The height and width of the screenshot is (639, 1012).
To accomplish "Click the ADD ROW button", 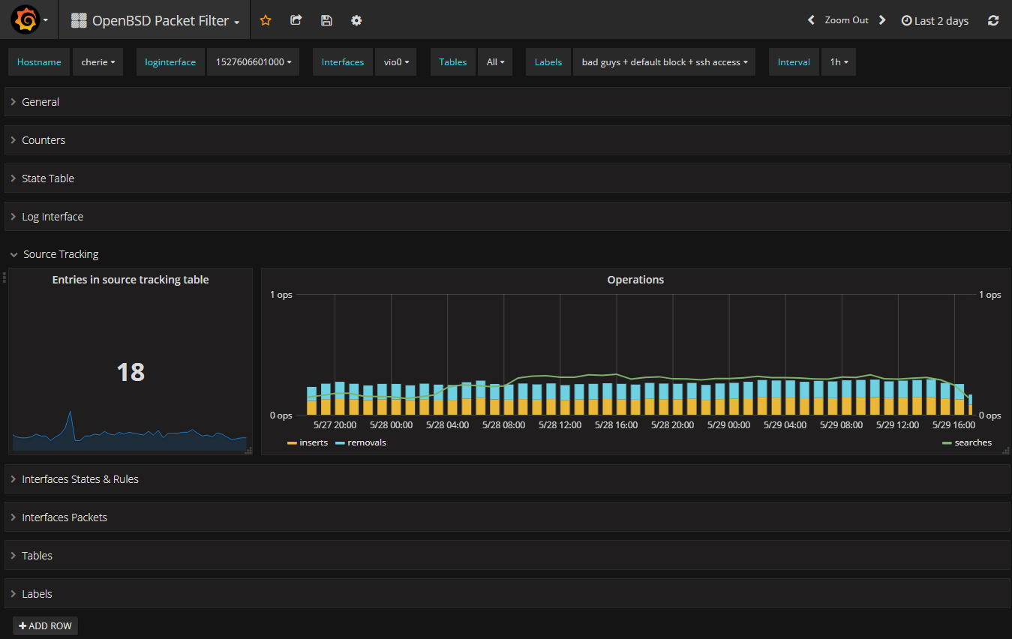I will tap(45, 625).
